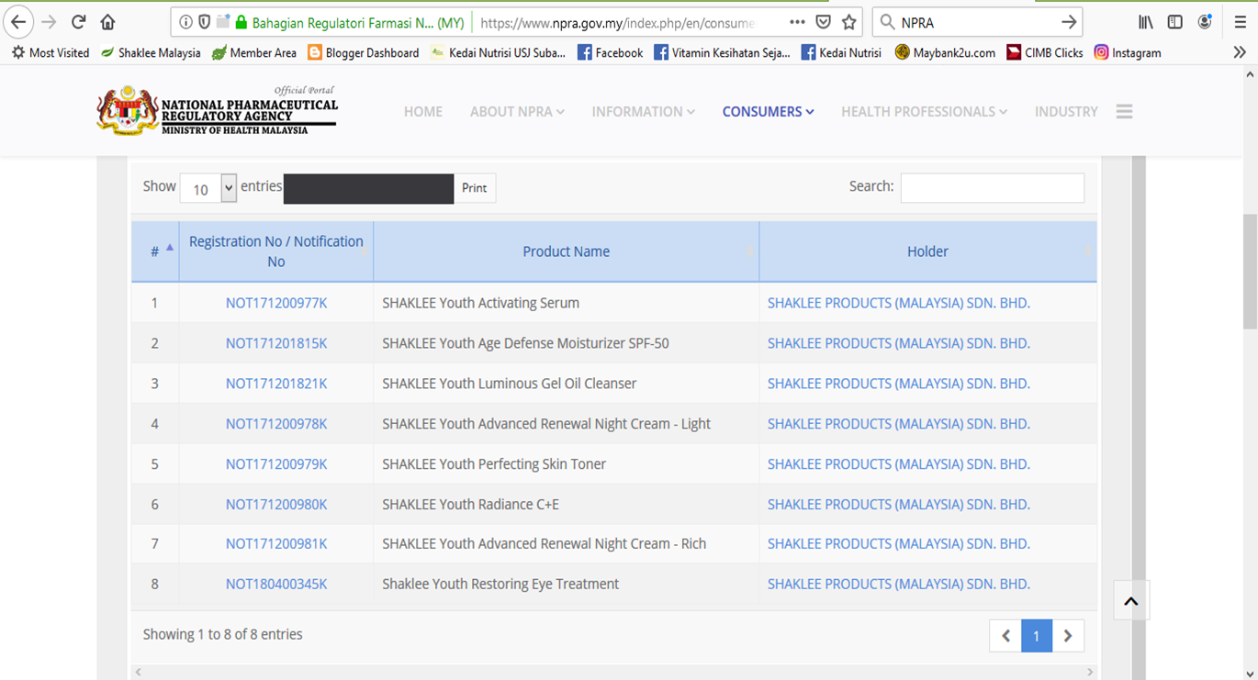Open the Maybank2u.com bookmark
The image size is (1258, 680).
pos(945,52)
